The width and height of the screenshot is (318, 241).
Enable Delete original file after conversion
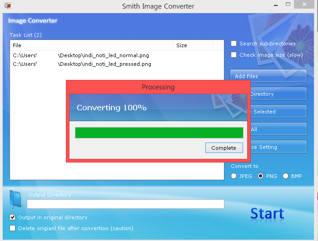pos(13,228)
